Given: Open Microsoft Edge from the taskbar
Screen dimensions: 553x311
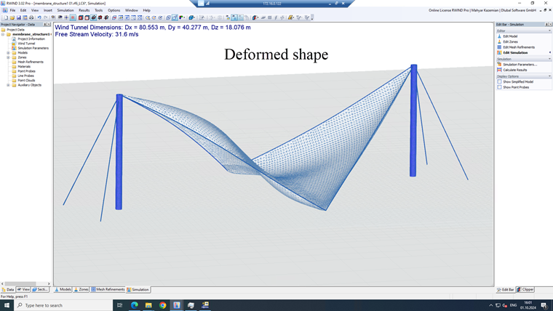Looking at the screenshot, I should coord(135,305).
